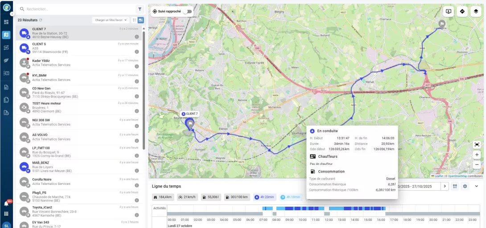Open the alerts list sidebar icon
Image resolution: width=486 pixels, height=228 pixels.
tap(6, 73)
